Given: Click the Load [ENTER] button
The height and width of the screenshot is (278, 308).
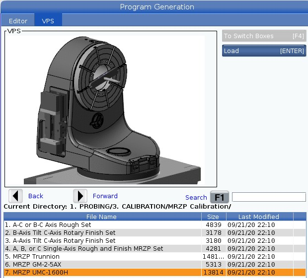Looking at the screenshot, I should (264, 51).
